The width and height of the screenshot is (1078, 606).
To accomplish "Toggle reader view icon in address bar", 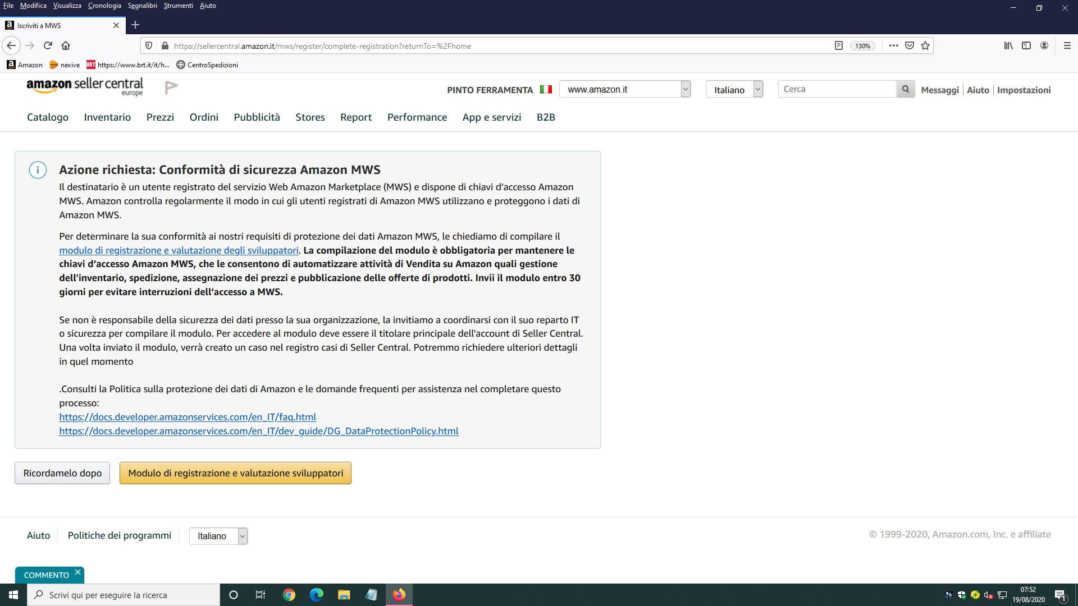I will pyautogui.click(x=838, y=46).
